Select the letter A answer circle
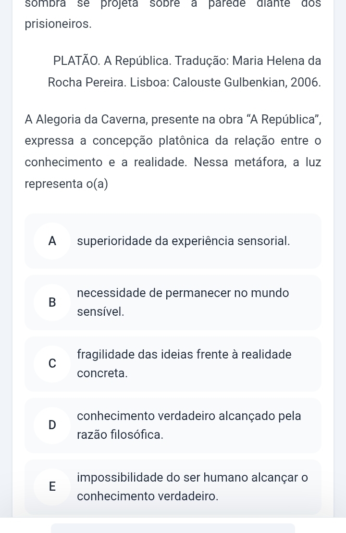 coord(52,241)
